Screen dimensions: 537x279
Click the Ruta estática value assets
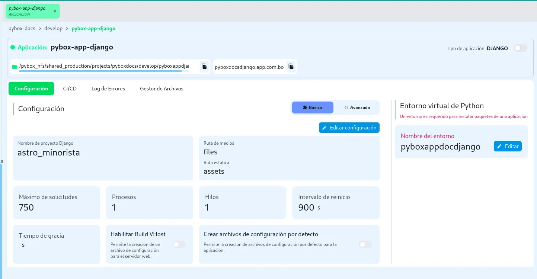click(214, 171)
